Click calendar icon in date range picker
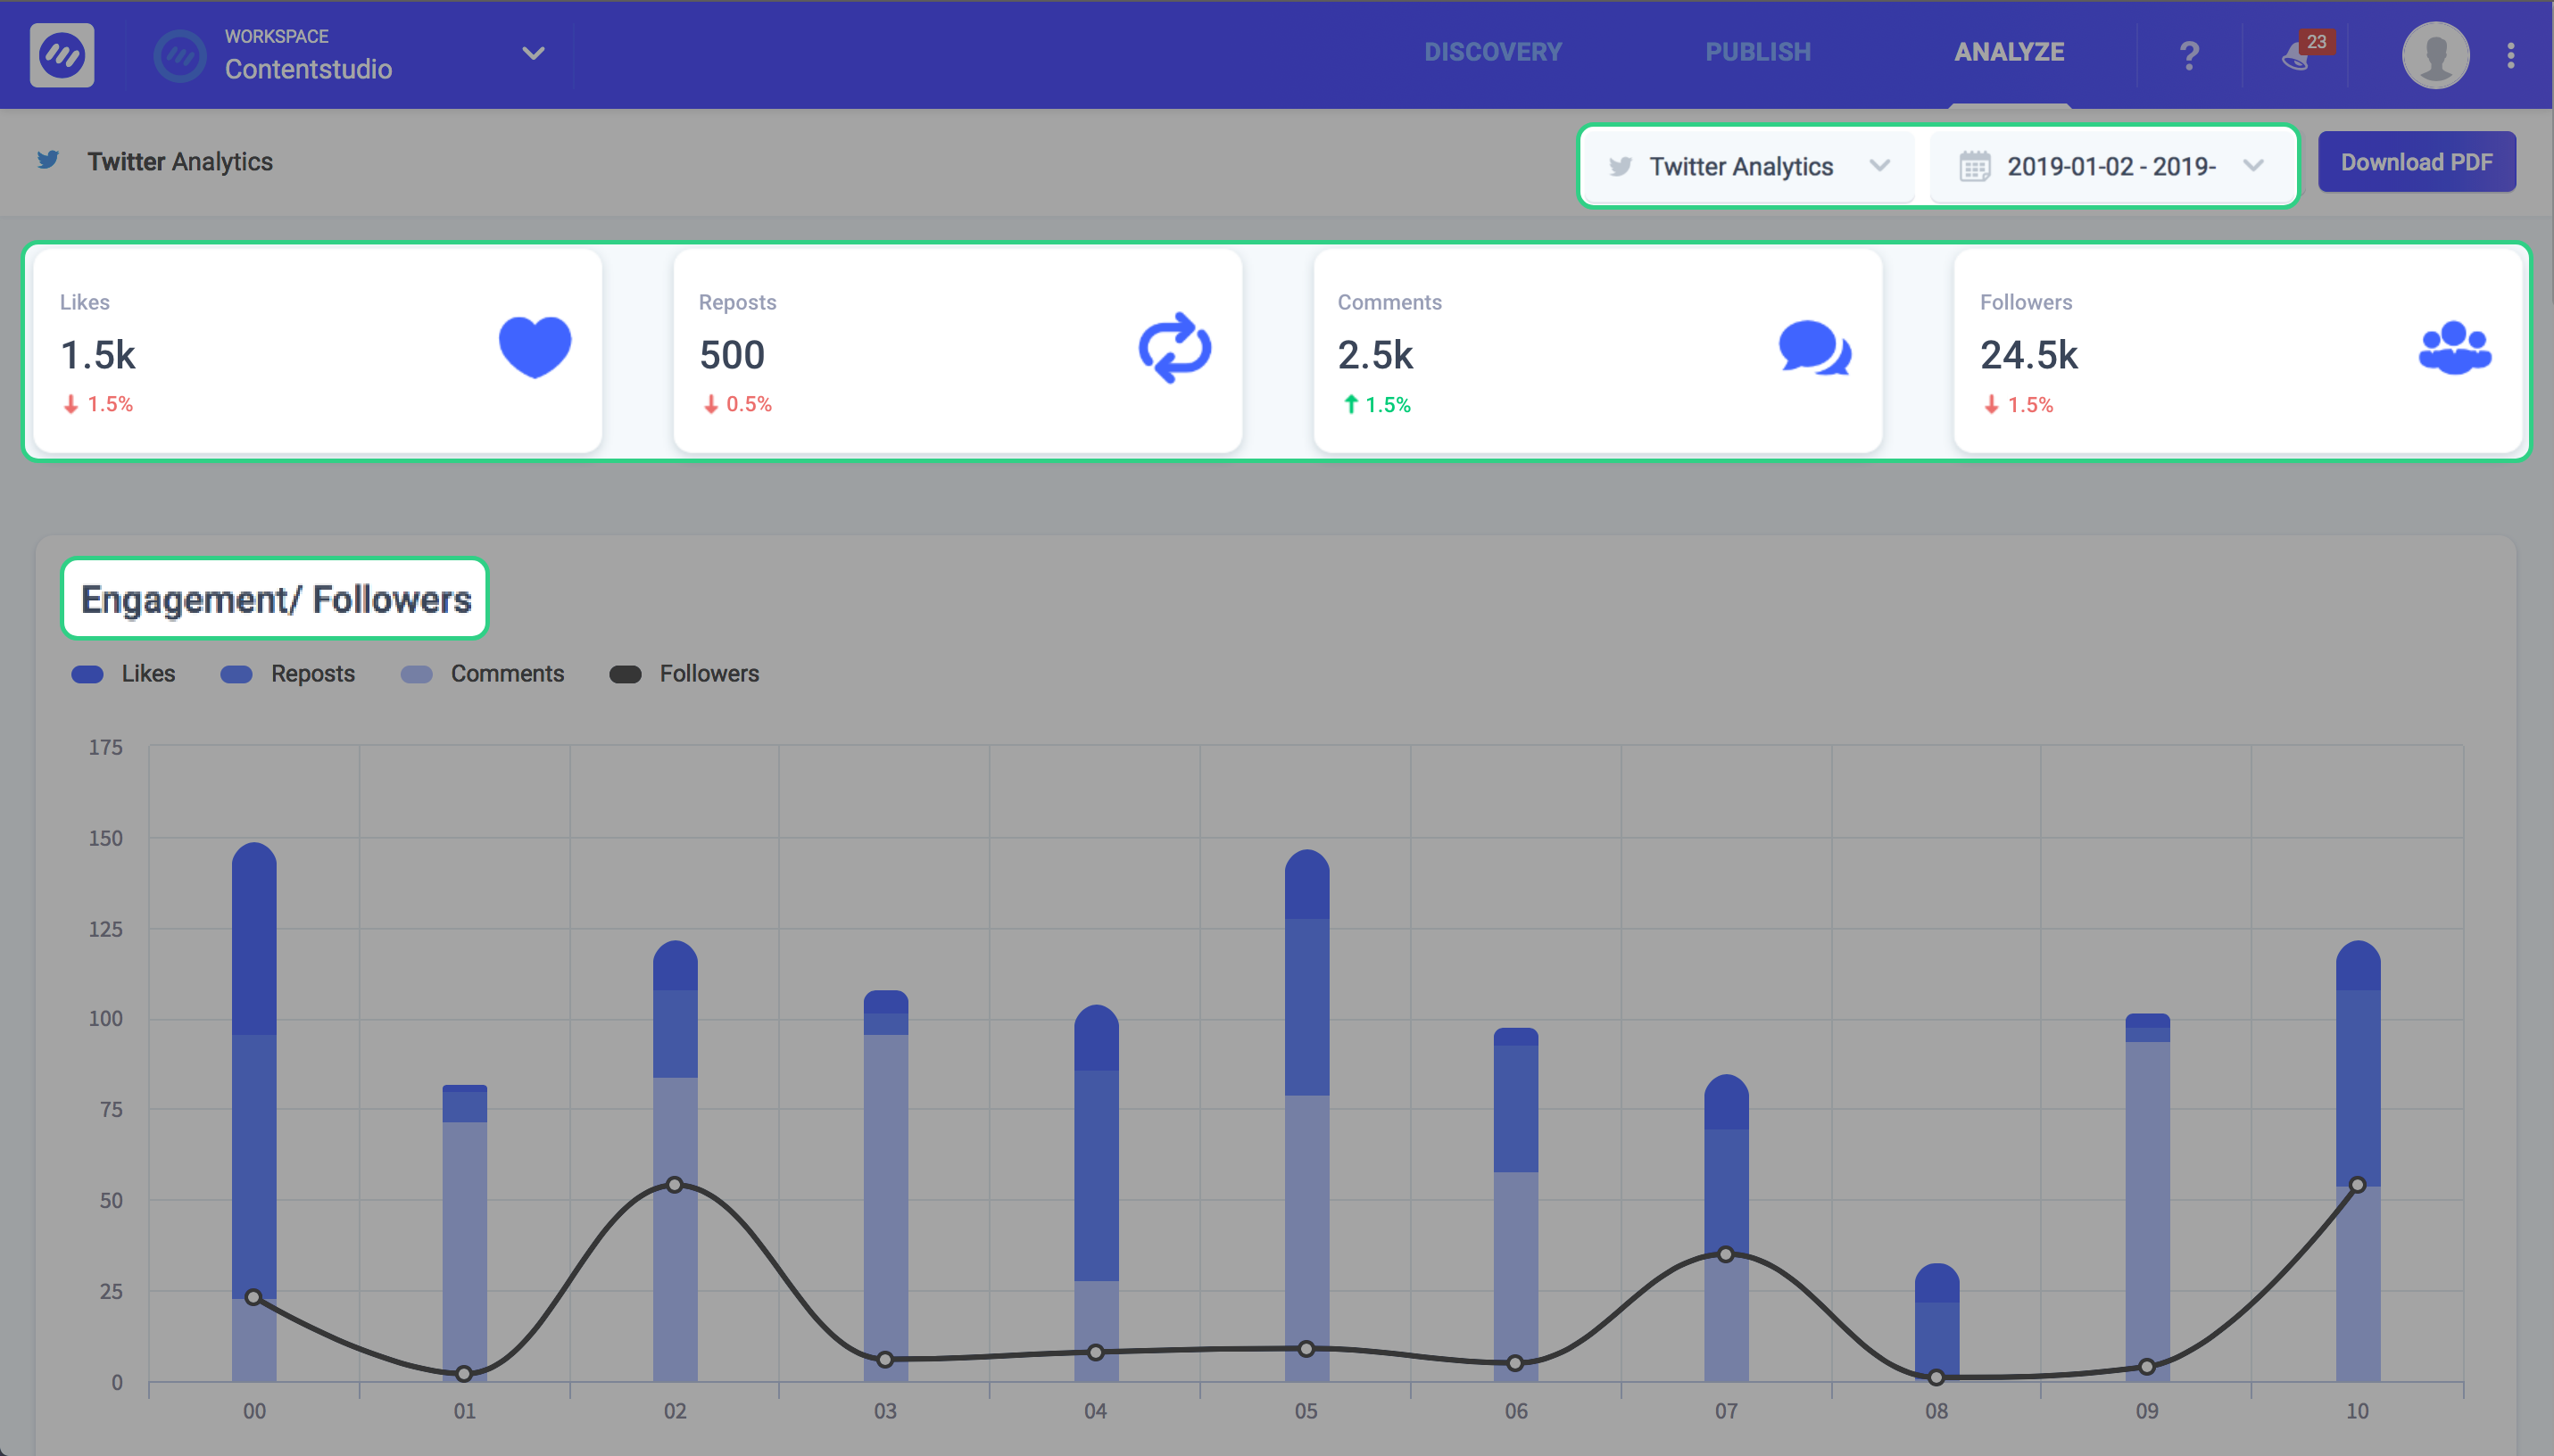The height and width of the screenshot is (1456, 2554). tap(1974, 166)
